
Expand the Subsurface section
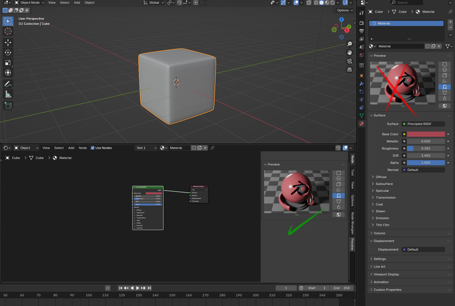click(x=384, y=184)
